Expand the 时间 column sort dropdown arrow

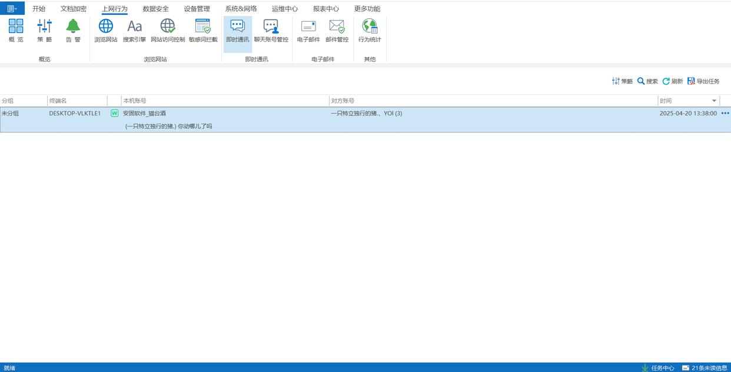point(715,101)
